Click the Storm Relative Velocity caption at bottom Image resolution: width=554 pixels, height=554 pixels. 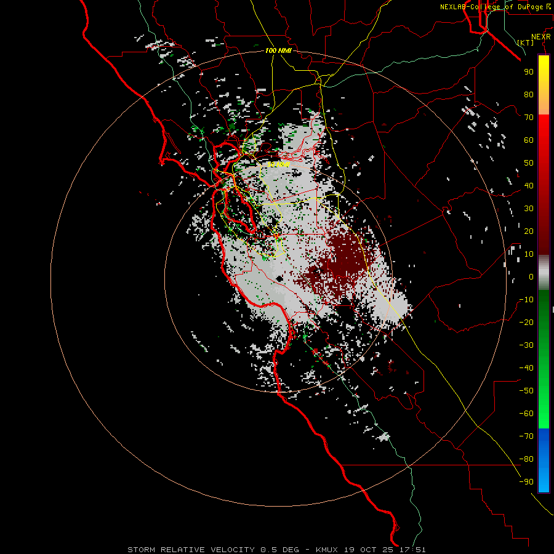276,550
